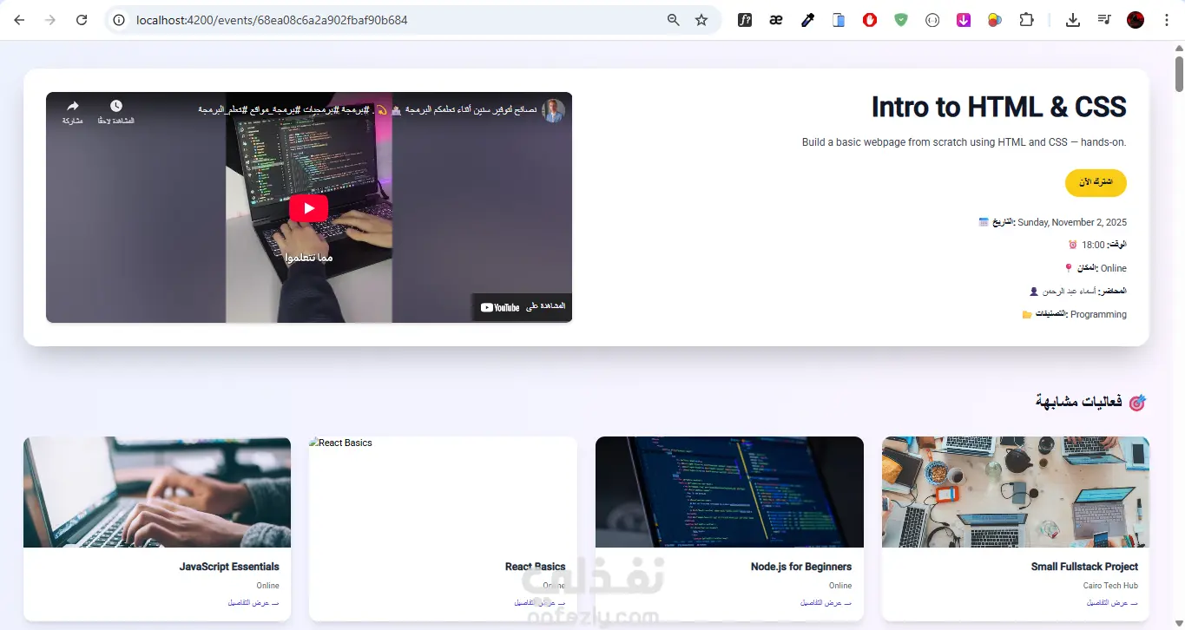Open the Node.js for Beginners card image
Viewport: 1185px width, 630px height.
point(729,492)
